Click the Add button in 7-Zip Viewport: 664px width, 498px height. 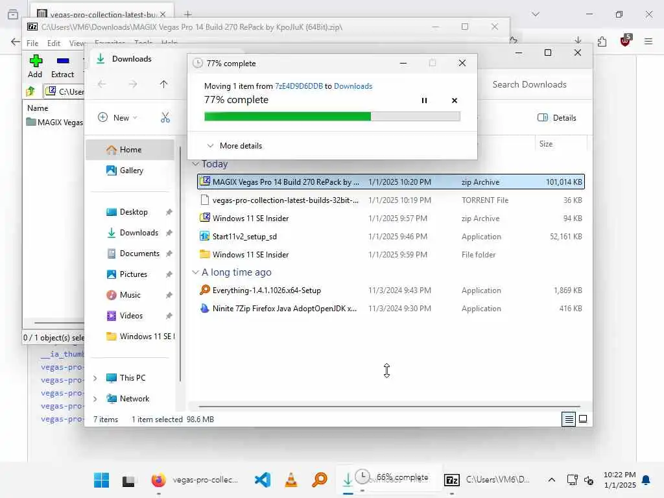pos(35,66)
